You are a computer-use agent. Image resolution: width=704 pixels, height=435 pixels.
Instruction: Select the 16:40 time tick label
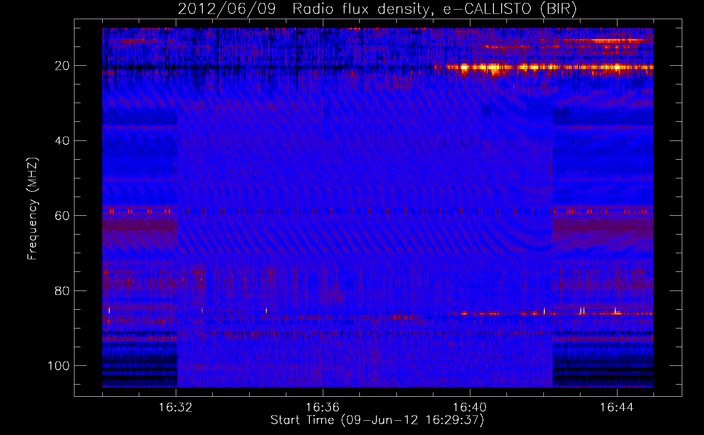pyautogui.click(x=469, y=408)
